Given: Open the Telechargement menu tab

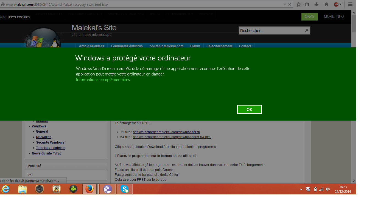Looking at the screenshot, I should [x=220, y=46].
